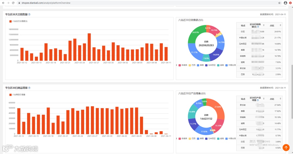The height and width of the screenshot is (154, 293).
Task: Click the orange scroll-to-top arrow button
Action: click(286, 147)
